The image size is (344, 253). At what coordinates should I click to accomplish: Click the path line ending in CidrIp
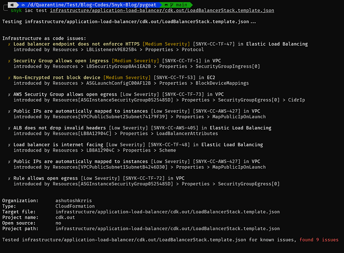(x=159, y=100)
